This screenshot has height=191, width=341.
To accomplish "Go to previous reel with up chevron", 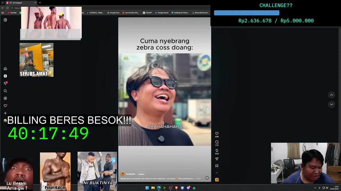I will coord(331,95).
